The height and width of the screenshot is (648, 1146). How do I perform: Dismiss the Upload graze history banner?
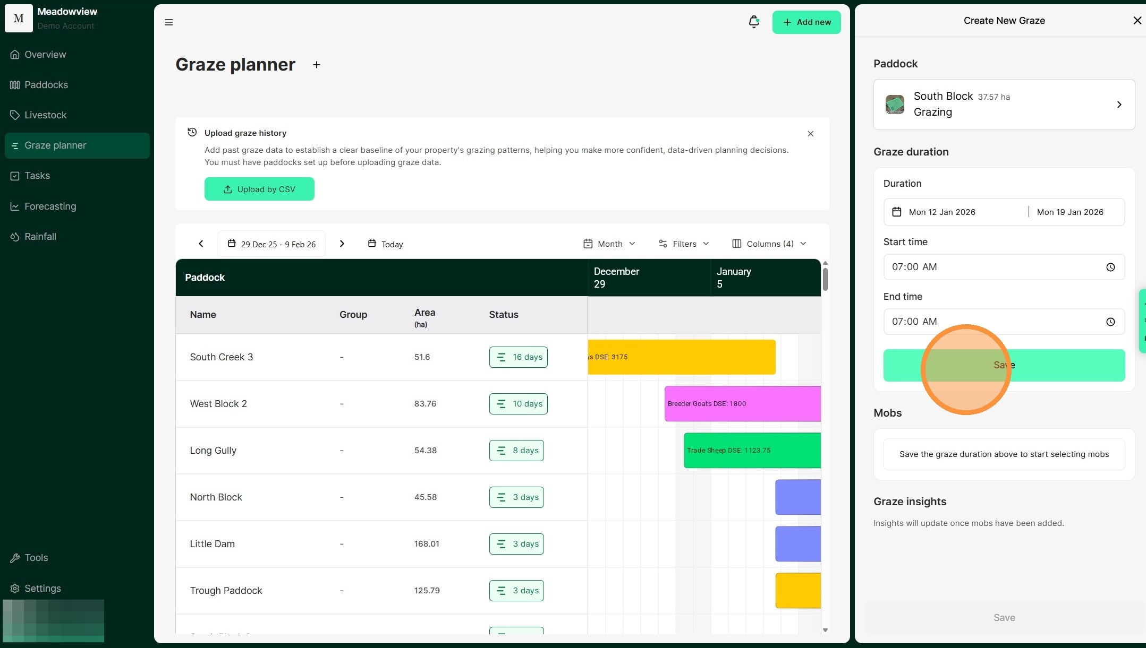tap(810, 134)
